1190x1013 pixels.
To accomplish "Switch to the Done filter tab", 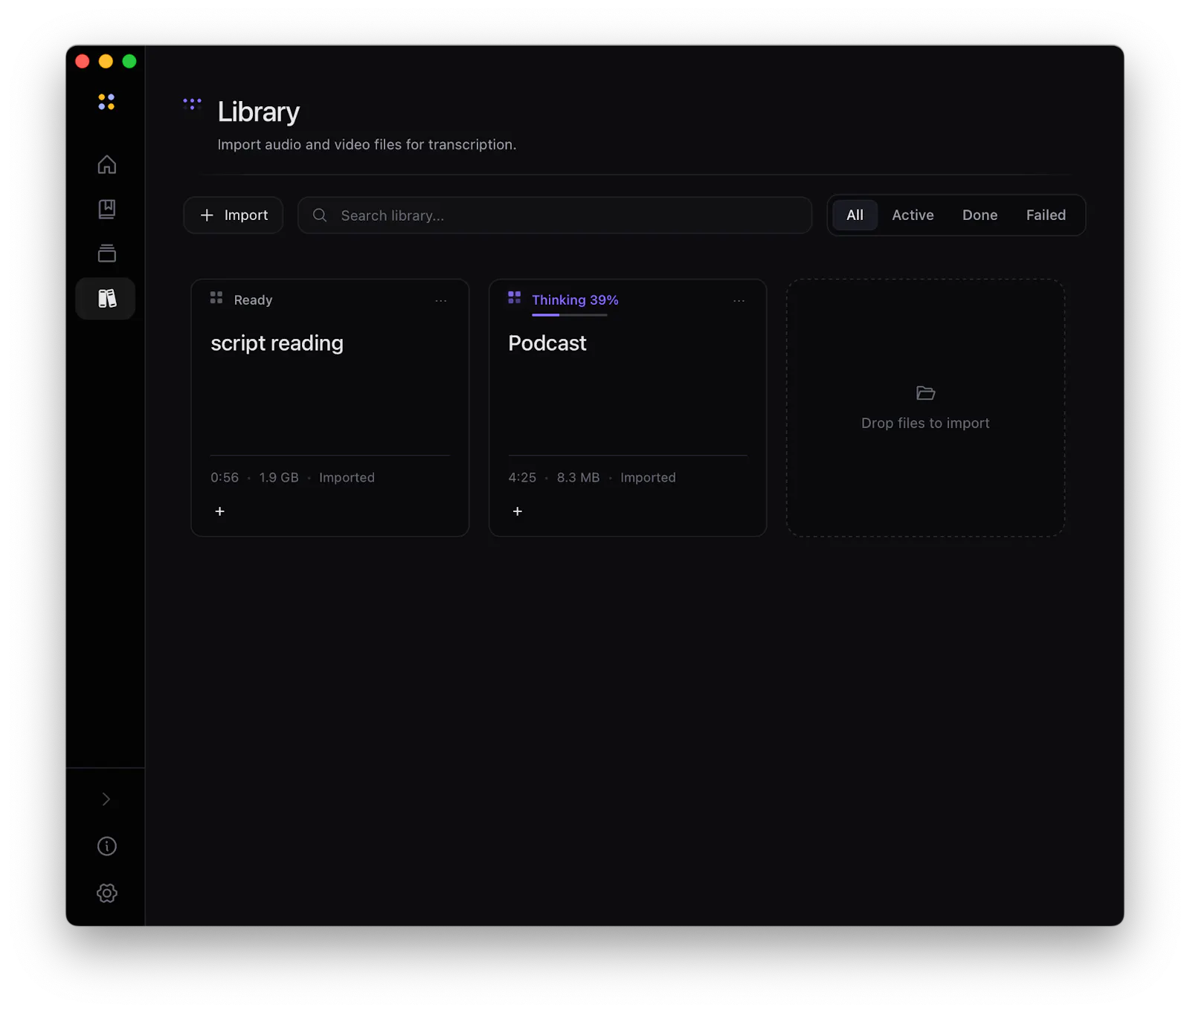I will pos(980,216).
